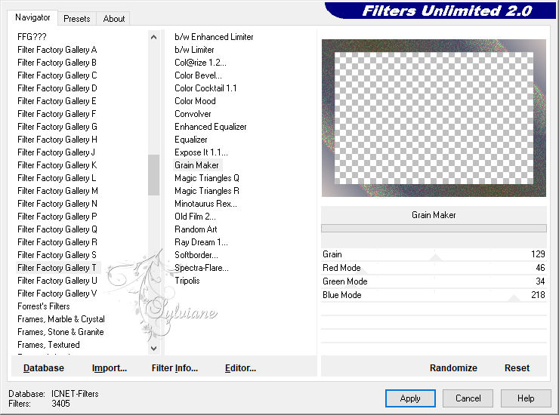Select Filter Factory Gallery P

pyautogui.click(x=57, y=217)
